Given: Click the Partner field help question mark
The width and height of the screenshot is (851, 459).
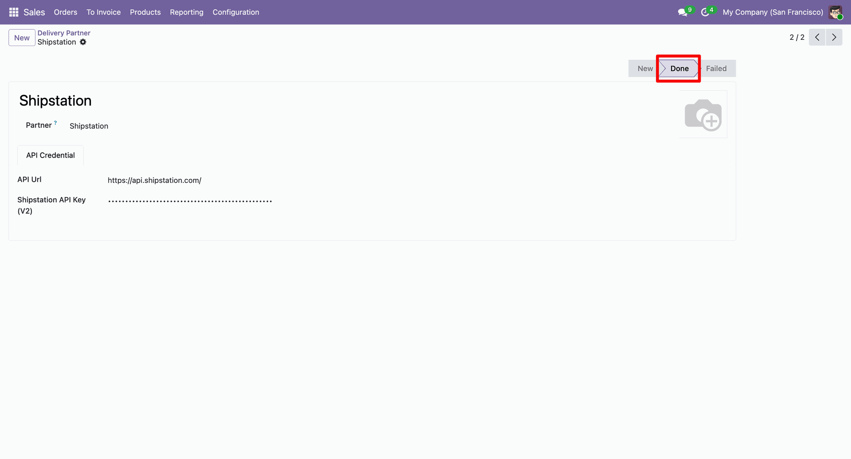Looking at the screenshot, I should [x=55, y=123].
